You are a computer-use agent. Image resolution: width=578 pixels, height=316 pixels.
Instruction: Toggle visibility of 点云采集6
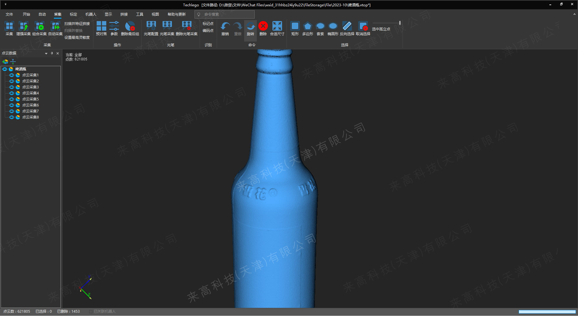(x=11, y=105)
